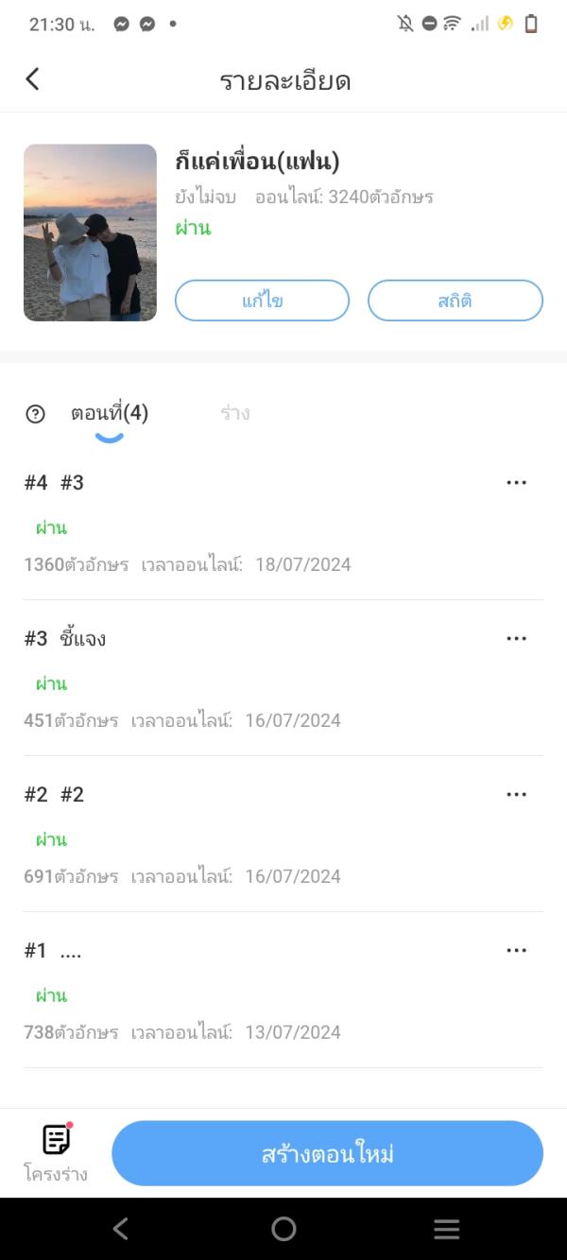Tap the Android recent apps menu icon
The width and height of the screenshot is (567, 1260).
[446, 1229]
